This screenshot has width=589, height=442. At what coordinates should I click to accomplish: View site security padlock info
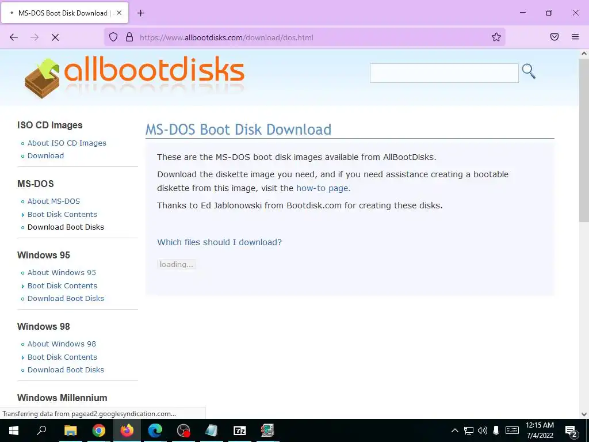point(129,37)
